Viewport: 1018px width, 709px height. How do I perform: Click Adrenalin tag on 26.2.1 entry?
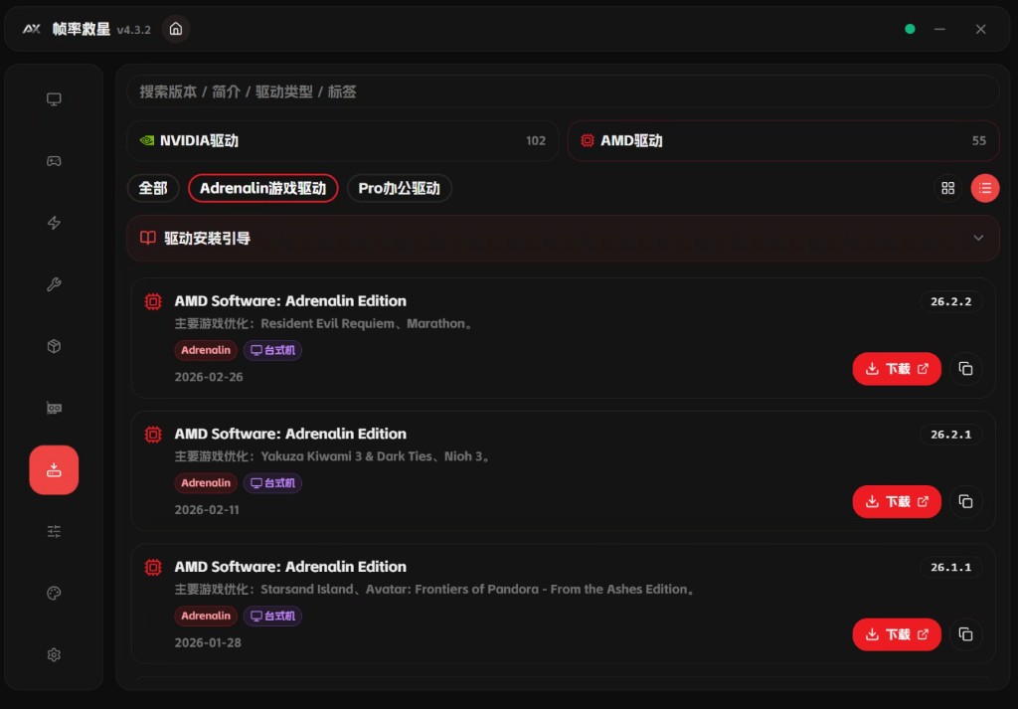(206, 483)
